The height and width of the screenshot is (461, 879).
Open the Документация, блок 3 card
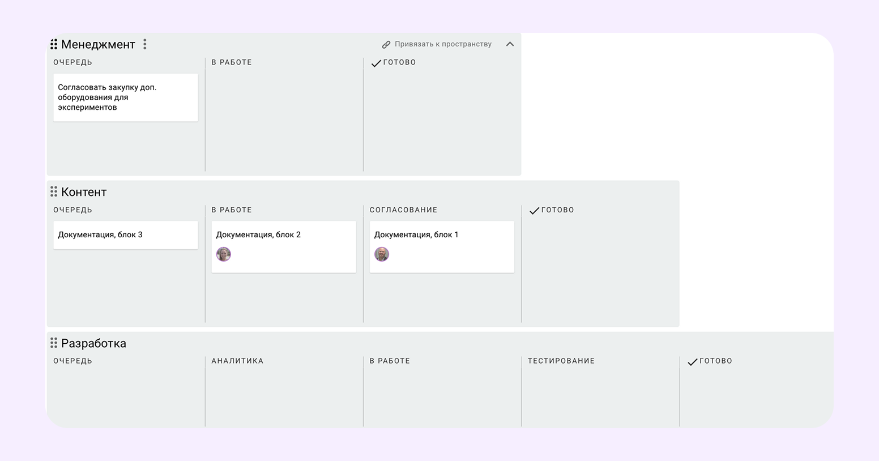[x=126, y=235]
